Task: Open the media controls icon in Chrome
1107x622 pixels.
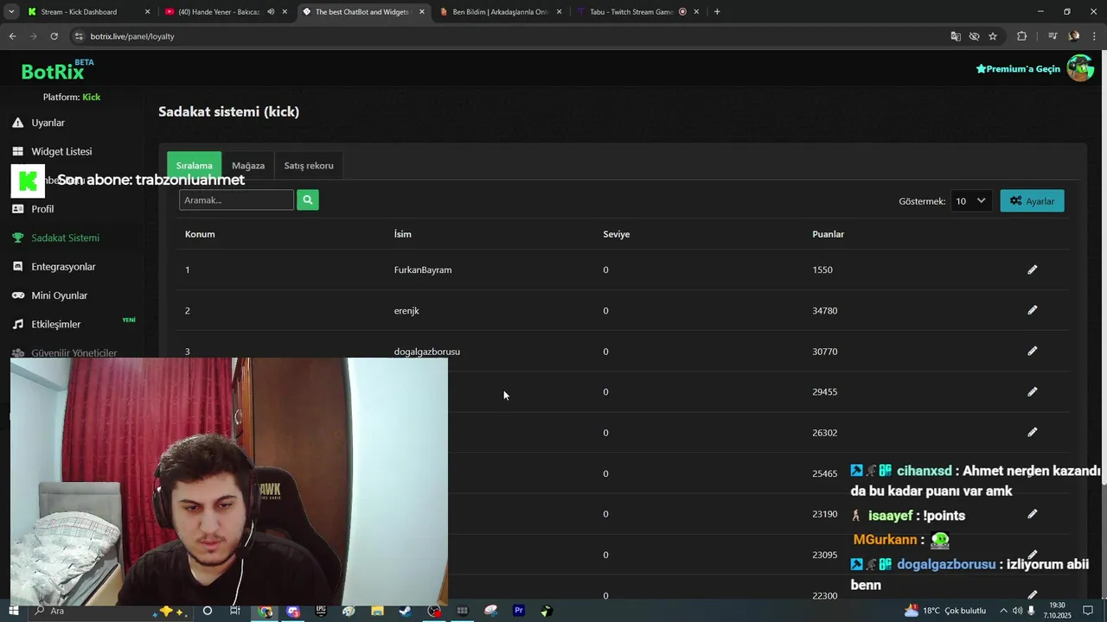Action: click(1053, 36)
